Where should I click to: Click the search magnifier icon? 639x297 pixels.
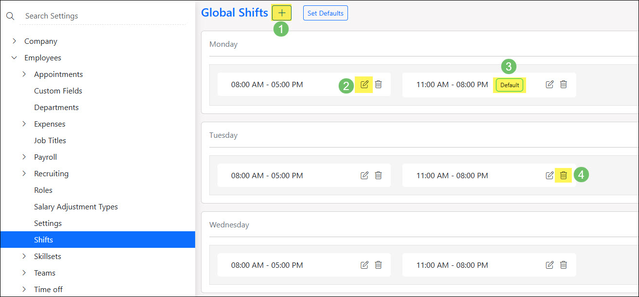[x=10, y=16]
